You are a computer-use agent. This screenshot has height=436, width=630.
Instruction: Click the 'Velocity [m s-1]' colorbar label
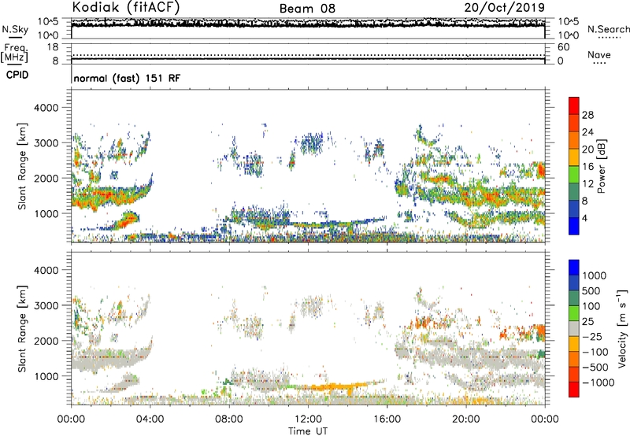coord(622,328)
